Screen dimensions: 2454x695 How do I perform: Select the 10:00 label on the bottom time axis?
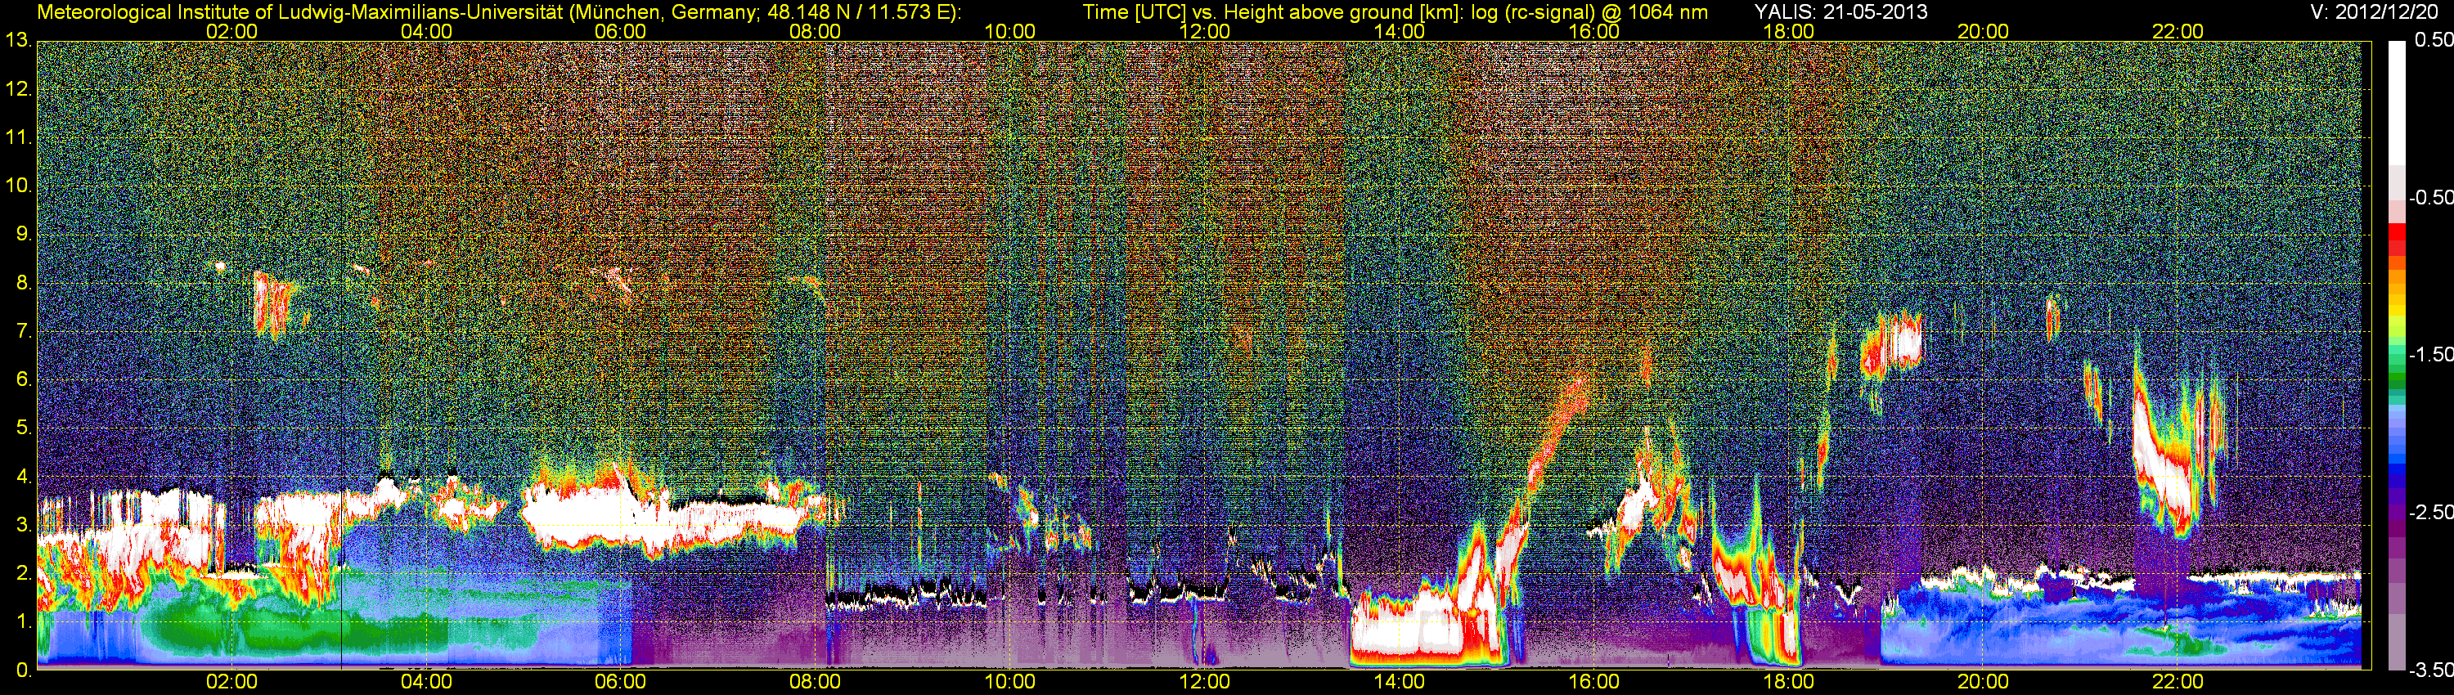tap(1009, 682)
